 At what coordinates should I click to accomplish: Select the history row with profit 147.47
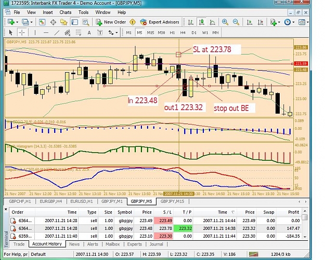(156, 228)
